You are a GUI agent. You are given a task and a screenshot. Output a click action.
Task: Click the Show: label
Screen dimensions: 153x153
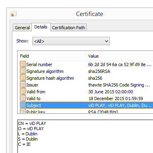tap(22, 41)
